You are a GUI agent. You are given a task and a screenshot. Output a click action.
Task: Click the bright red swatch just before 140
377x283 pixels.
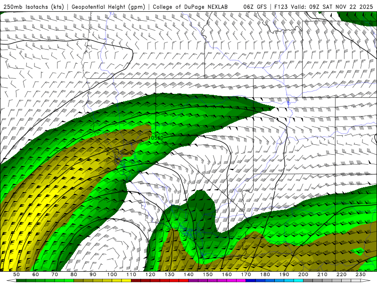point(184,281)
